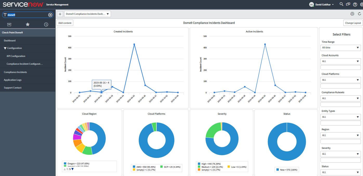Open Check Point Dome9 application header
The image size is (363, 176).
[x=28, y=33]
